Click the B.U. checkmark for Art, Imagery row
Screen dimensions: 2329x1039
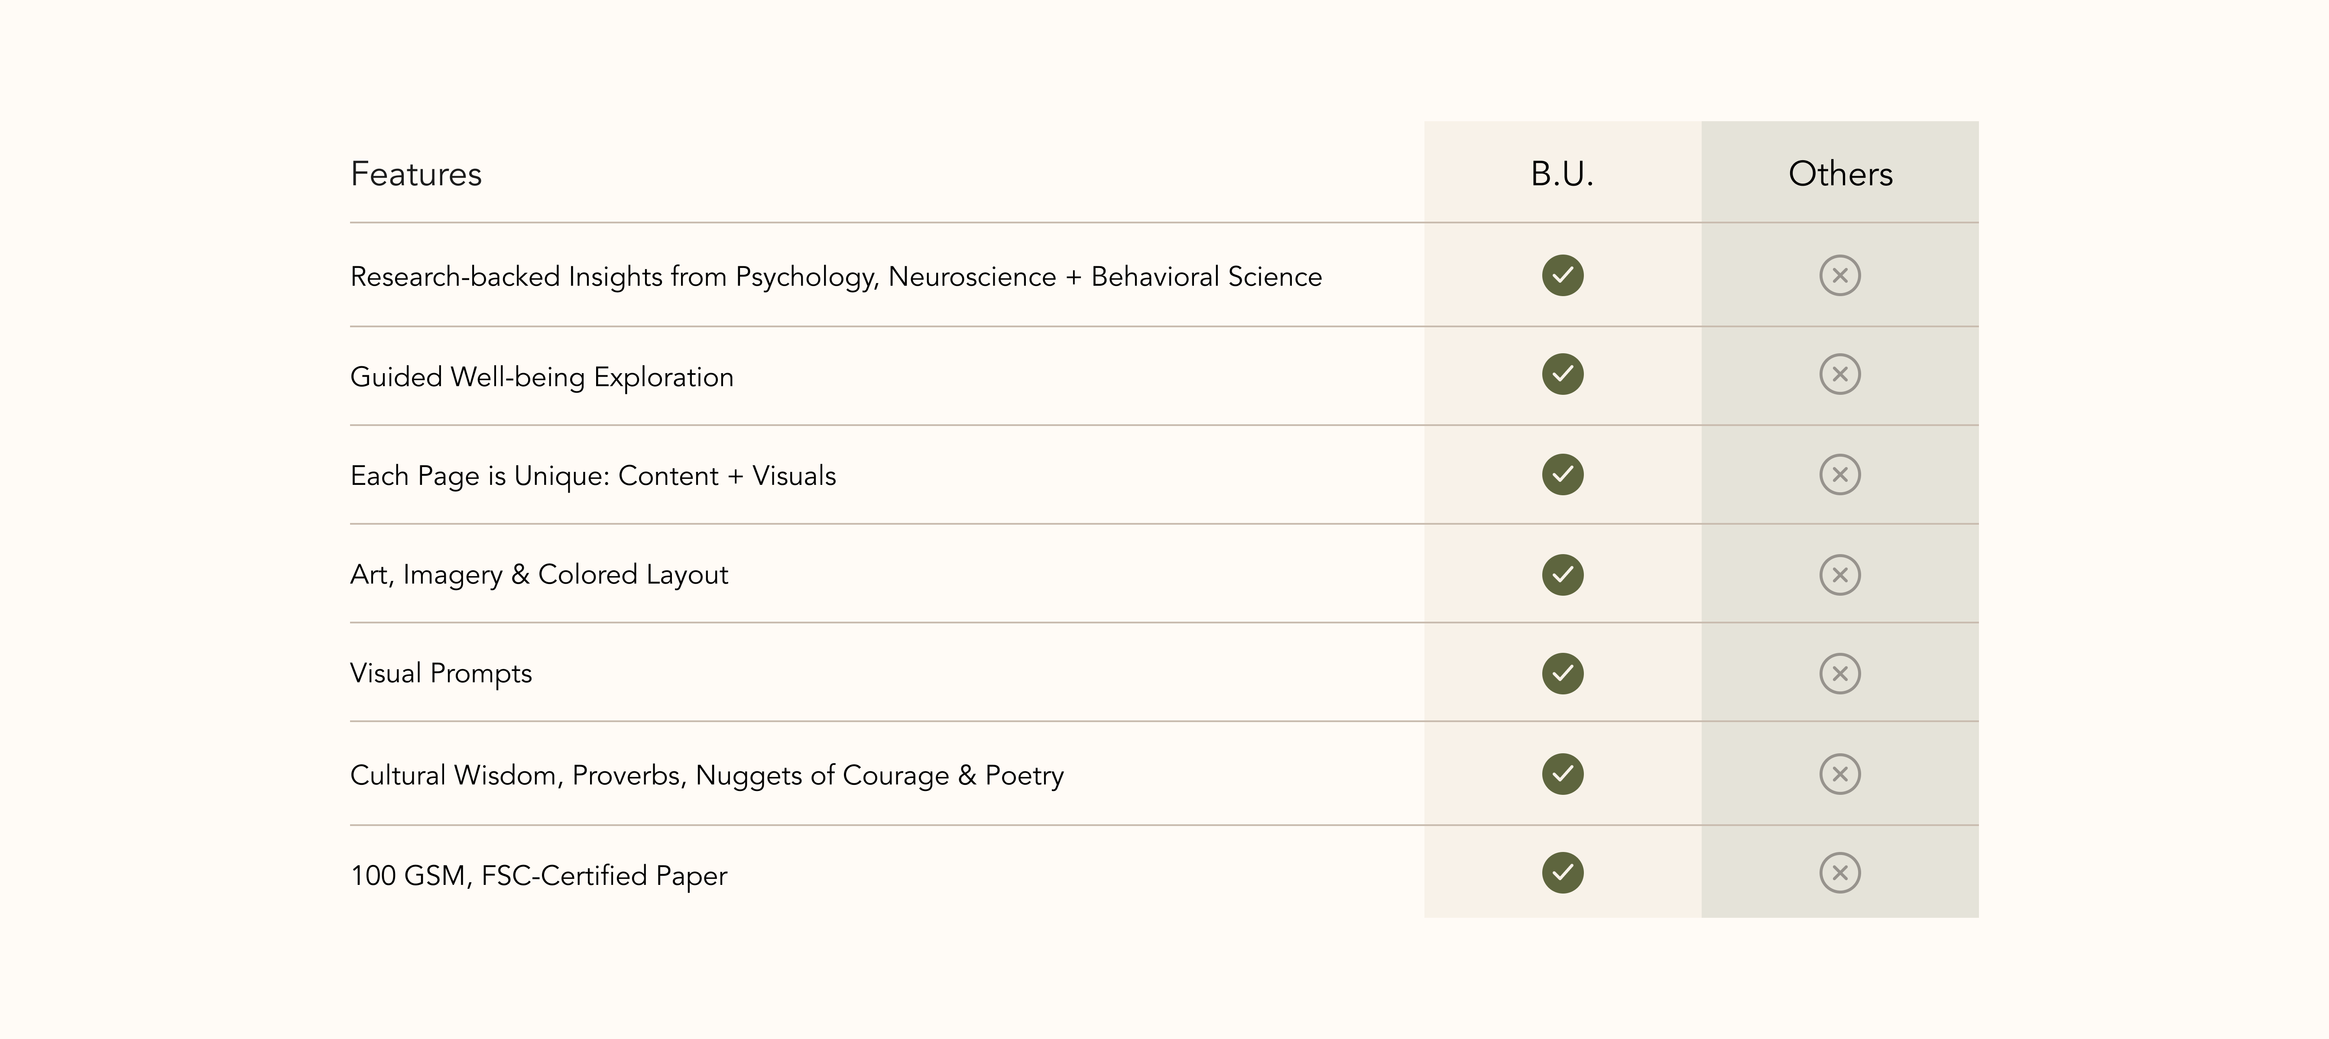[1562, 574]
